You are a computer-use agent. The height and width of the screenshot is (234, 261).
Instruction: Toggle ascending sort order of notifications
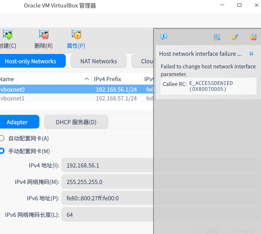pyautogui.click(x=217, y=37)
